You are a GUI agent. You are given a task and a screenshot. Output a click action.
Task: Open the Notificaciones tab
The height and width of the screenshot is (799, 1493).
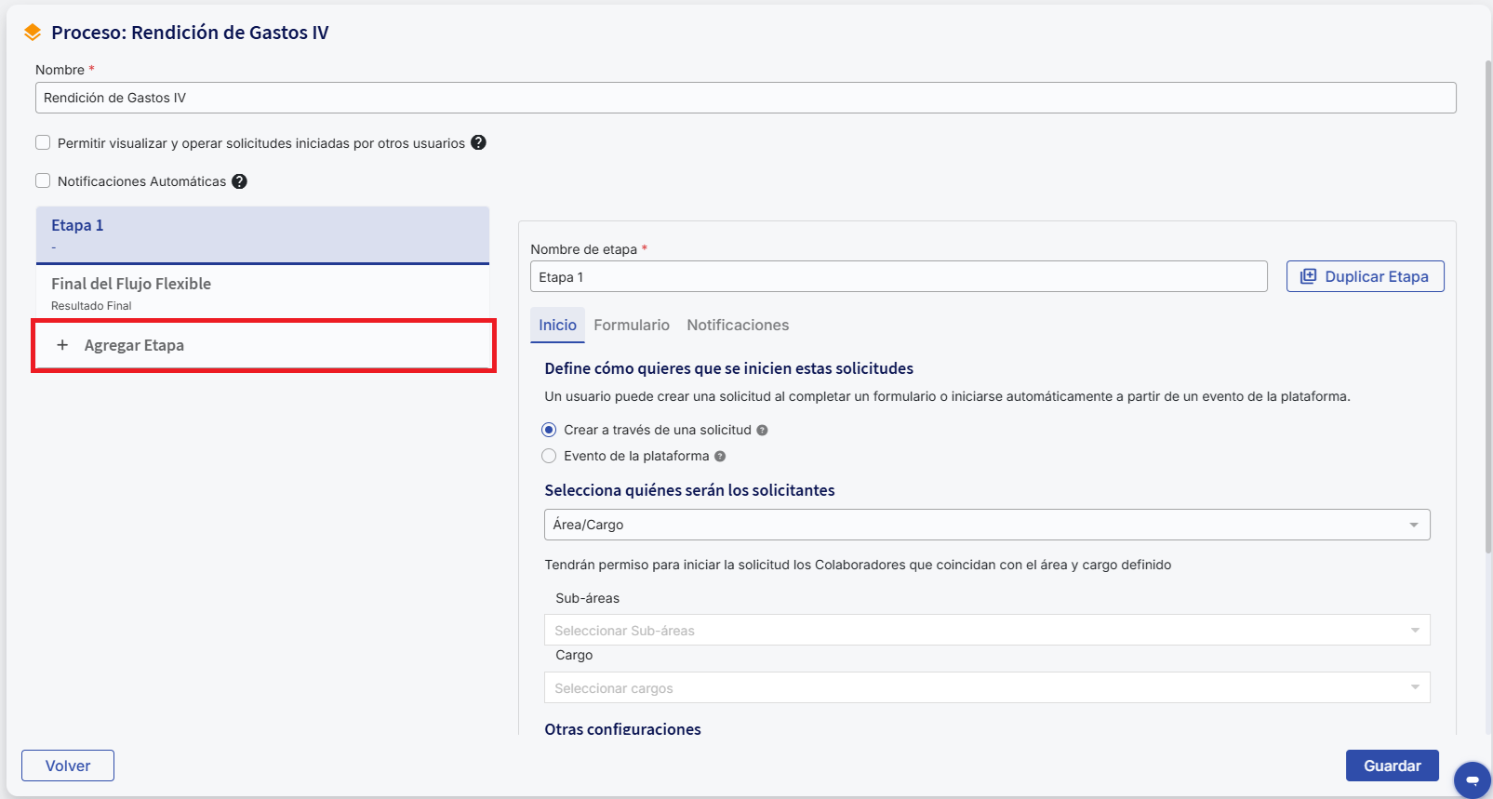tap(738, 325)
